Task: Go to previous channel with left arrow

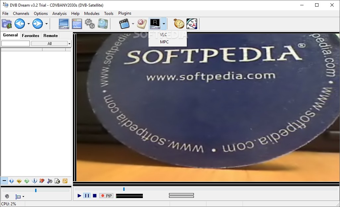Action: pyautogui.click(x=20, y=24)
